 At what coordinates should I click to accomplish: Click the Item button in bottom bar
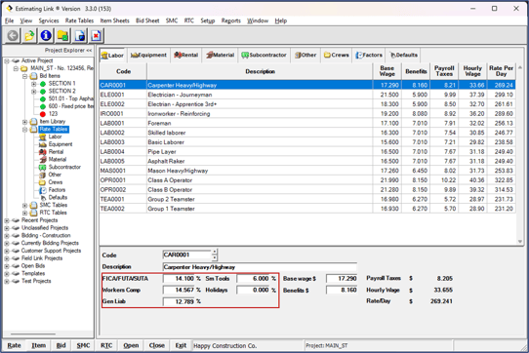coord(38,345)
